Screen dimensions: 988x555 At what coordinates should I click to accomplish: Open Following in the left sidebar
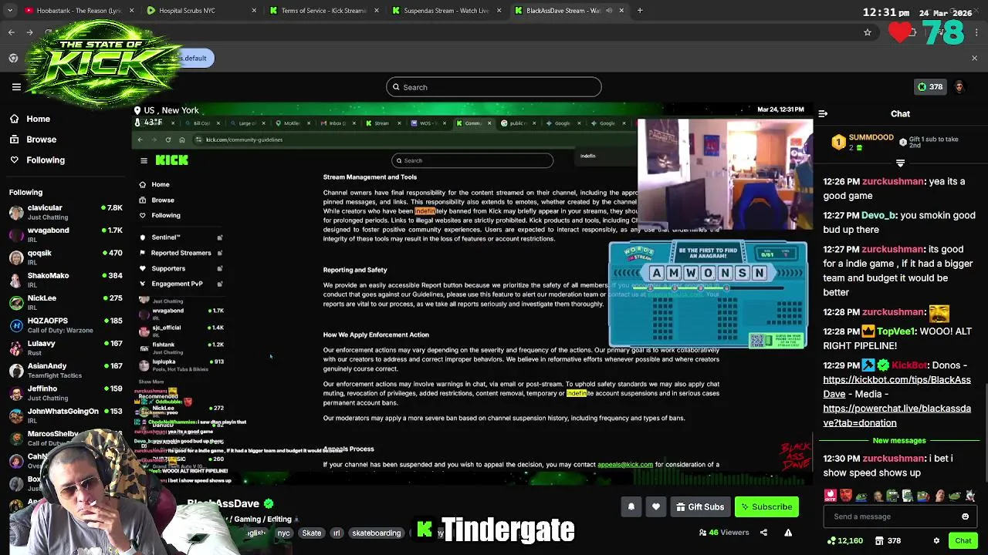[37, 160]
